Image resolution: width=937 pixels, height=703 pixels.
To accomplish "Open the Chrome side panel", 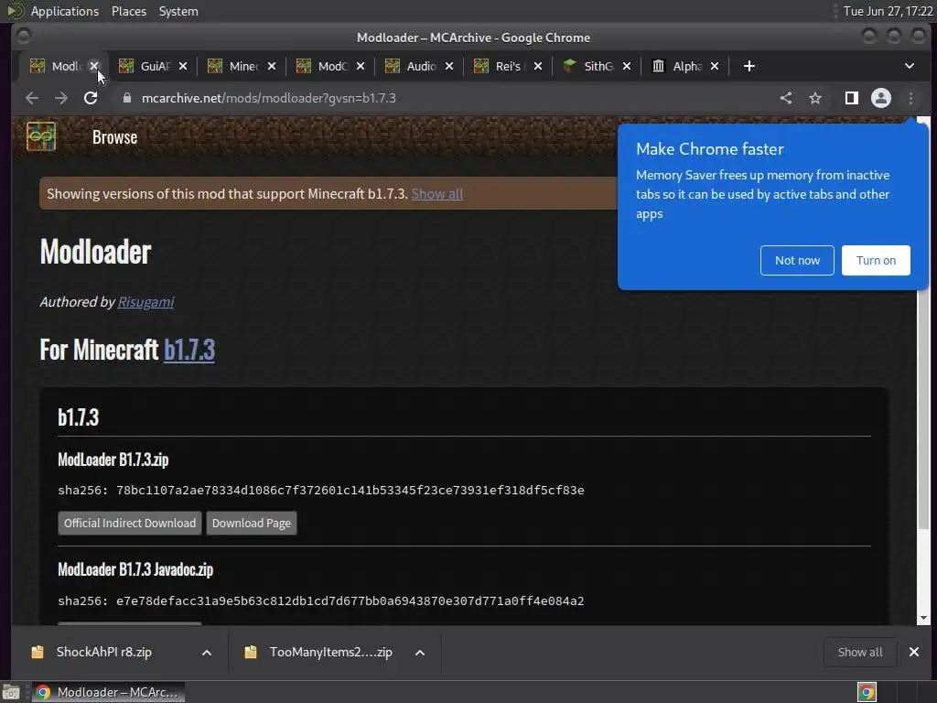I will [x=852, y=98].
